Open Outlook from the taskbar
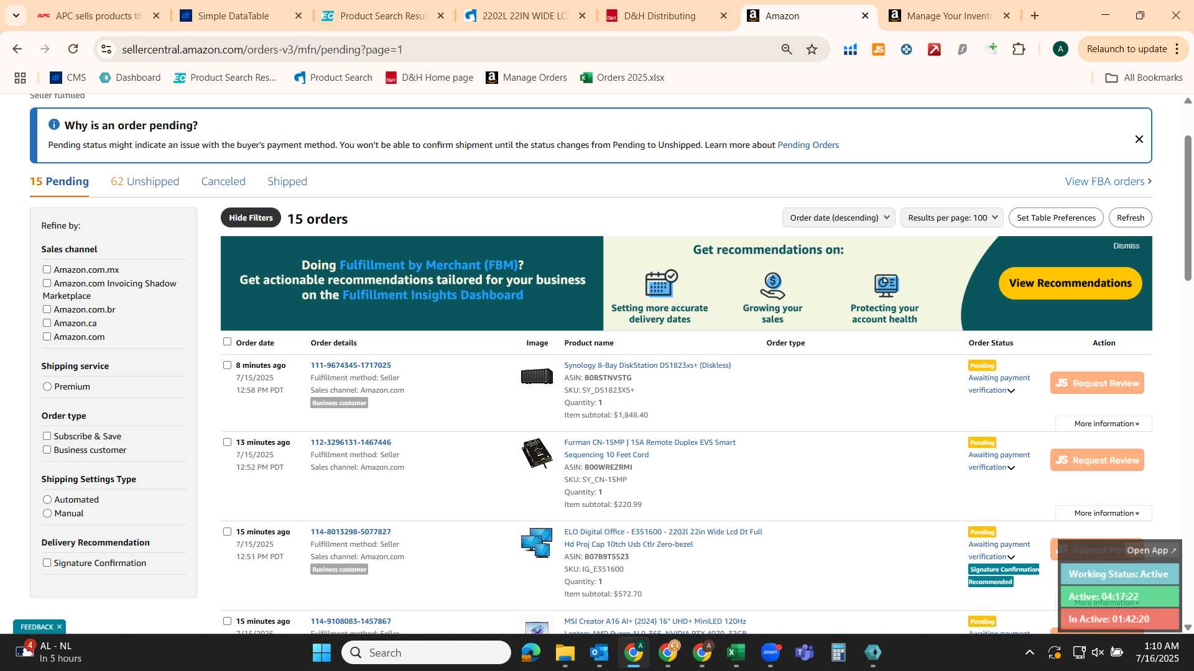 599,652
